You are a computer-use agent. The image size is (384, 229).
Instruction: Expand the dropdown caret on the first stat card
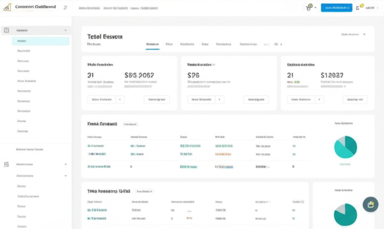[120, 99]
